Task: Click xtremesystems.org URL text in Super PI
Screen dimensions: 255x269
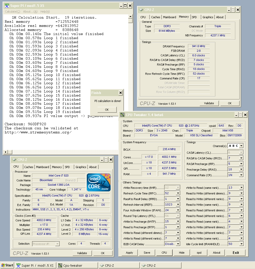Action: pos(38,132)
